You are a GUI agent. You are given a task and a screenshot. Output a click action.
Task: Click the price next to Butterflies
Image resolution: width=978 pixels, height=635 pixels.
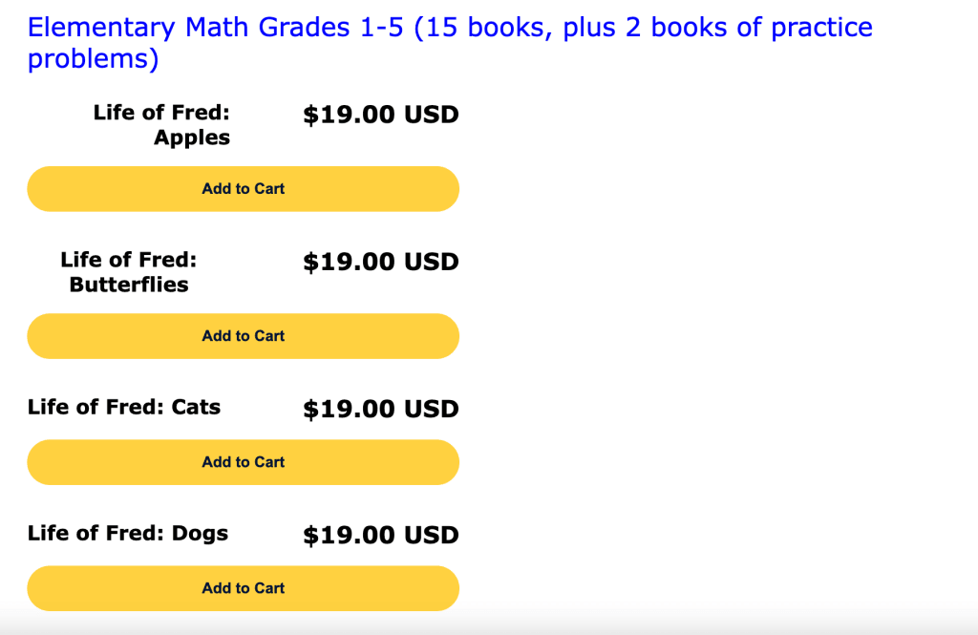[381, 261]
